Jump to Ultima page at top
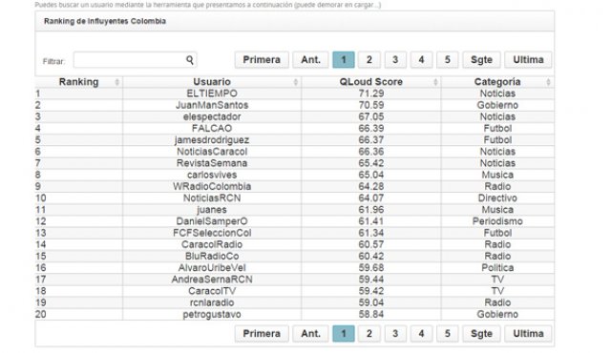 528,60
